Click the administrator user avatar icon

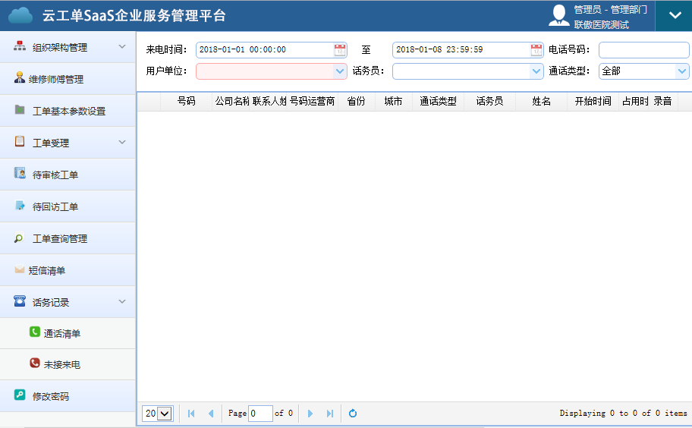pyautogui.click(x=559, y=16)
